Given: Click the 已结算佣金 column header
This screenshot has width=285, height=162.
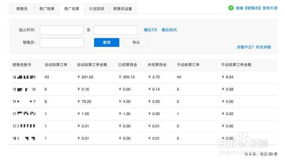Looking at the screenshot, I should 128,65.
